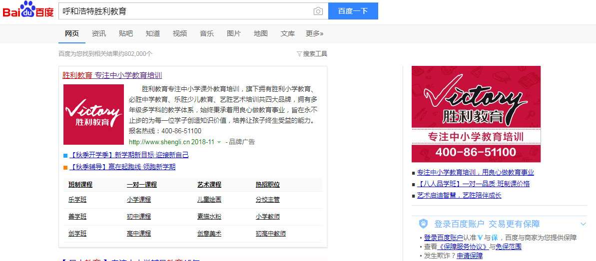Image resolution: width=596 pixels, height=261 pixels.
Task: Click the 报名热线:400-86-51100 text
Action: [165, 131]
